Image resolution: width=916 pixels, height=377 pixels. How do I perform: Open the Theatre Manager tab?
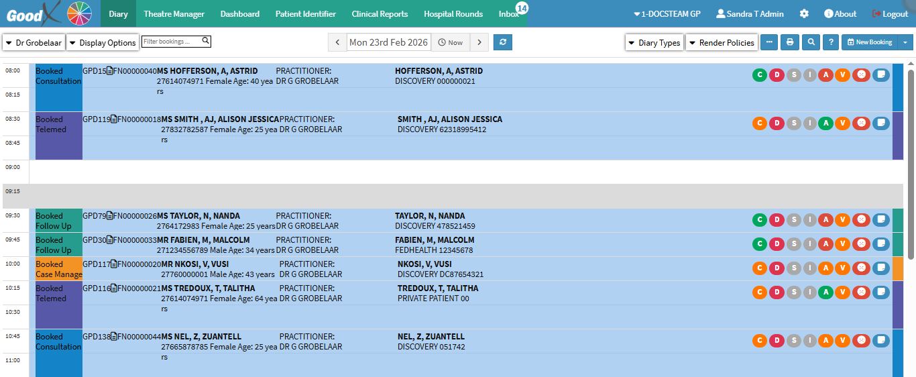(174, 14)
